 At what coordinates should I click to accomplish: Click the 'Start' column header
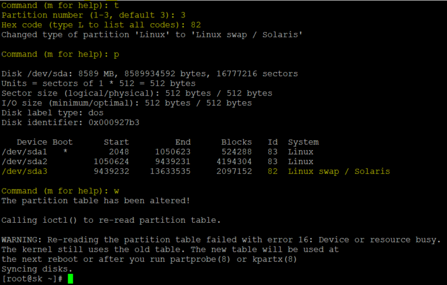(116, 142)
